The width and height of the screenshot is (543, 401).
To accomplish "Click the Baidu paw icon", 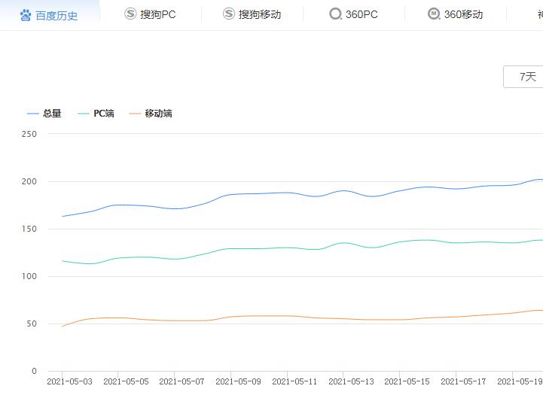I will point(26,15).
